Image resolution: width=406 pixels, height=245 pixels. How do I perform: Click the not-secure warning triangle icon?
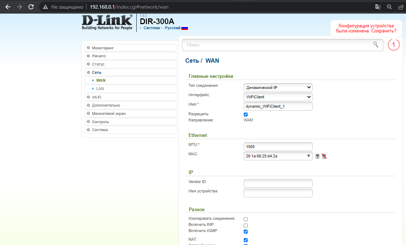(45, 7)
